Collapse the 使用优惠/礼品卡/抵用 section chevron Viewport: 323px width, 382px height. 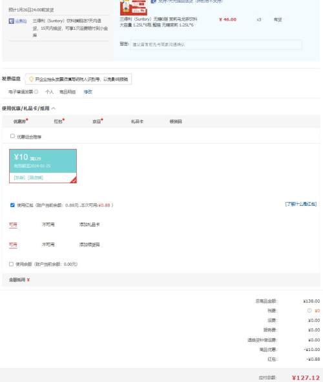(x=54, y=108)
